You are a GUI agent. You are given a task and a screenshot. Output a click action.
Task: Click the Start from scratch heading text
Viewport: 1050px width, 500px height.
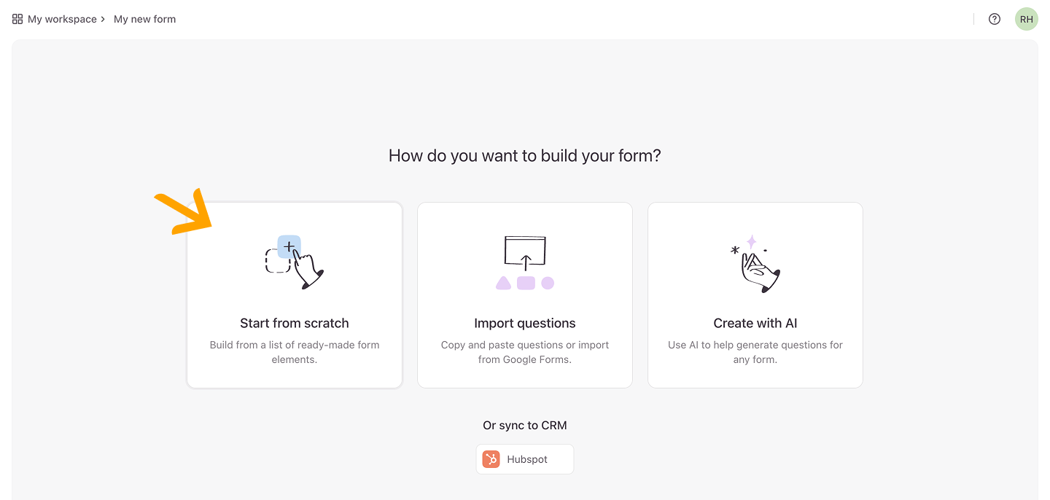coord(295,323)
